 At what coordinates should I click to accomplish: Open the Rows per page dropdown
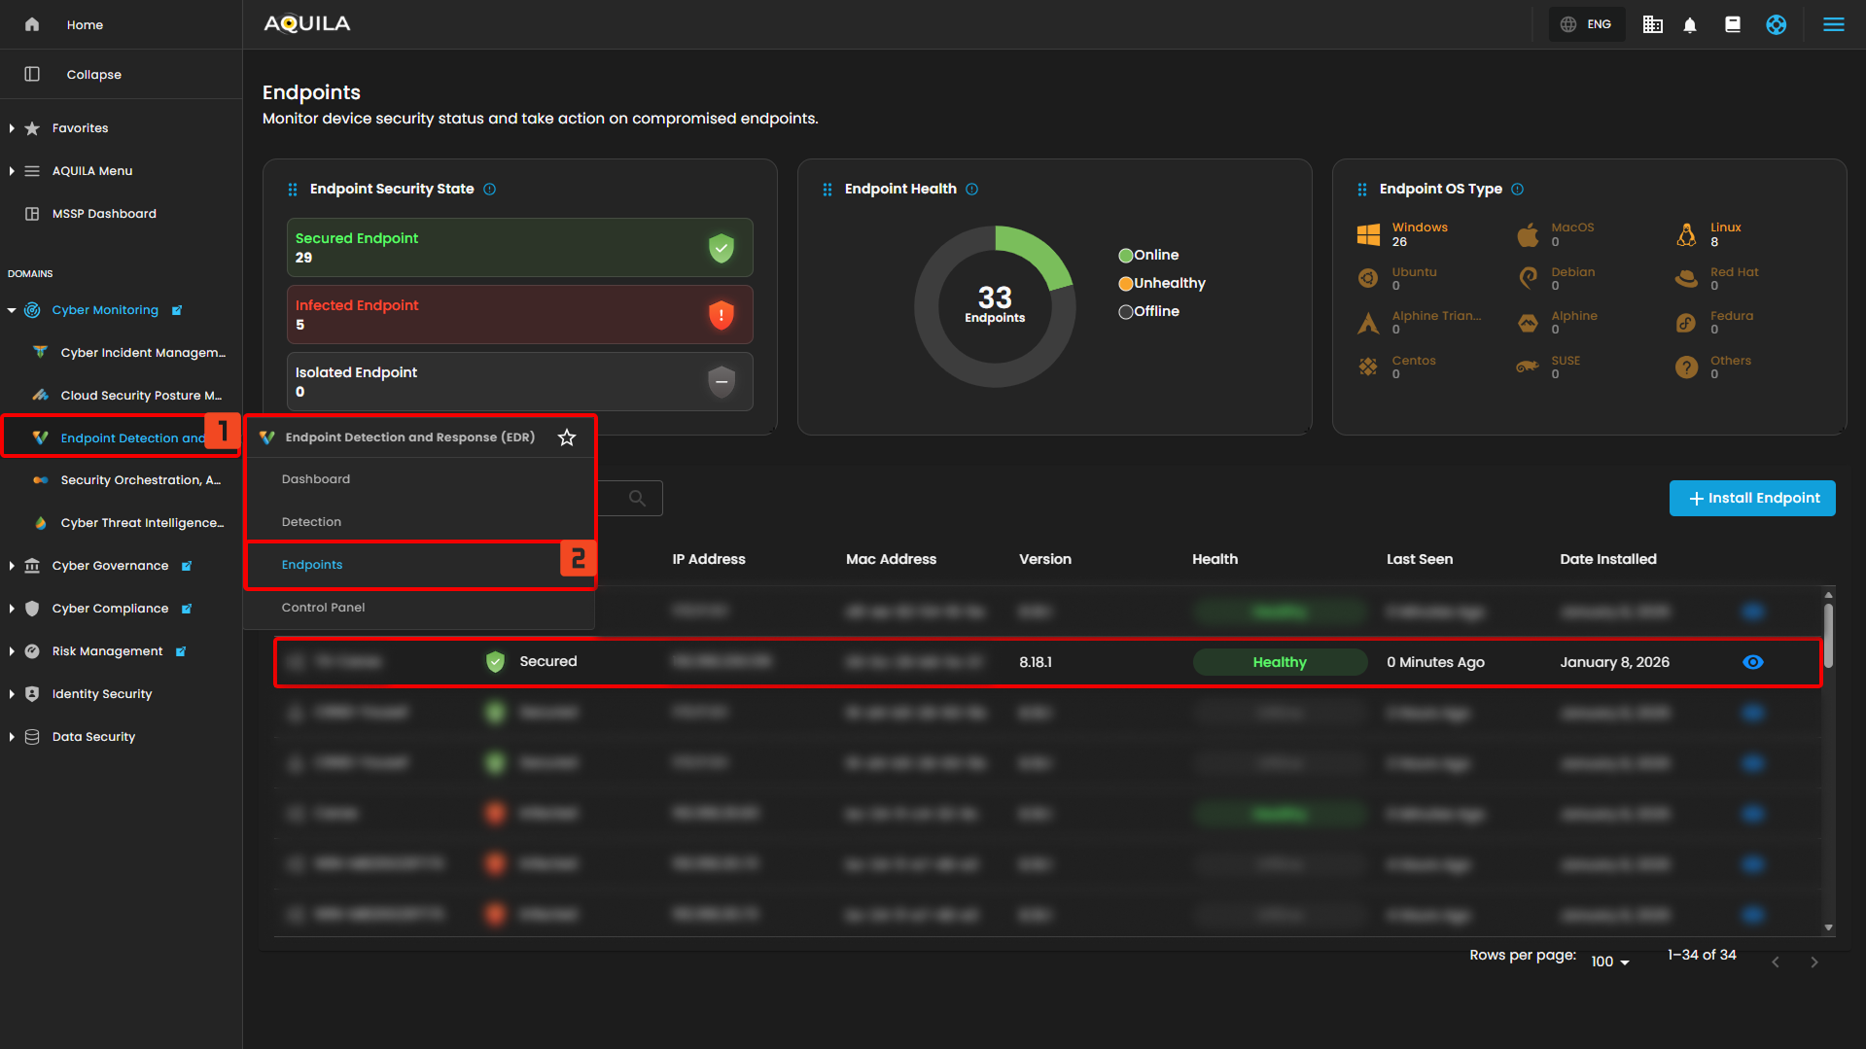1609,962
